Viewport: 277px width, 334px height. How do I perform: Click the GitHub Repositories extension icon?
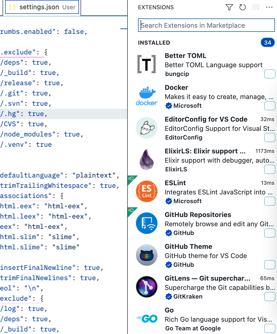point(146,223)
